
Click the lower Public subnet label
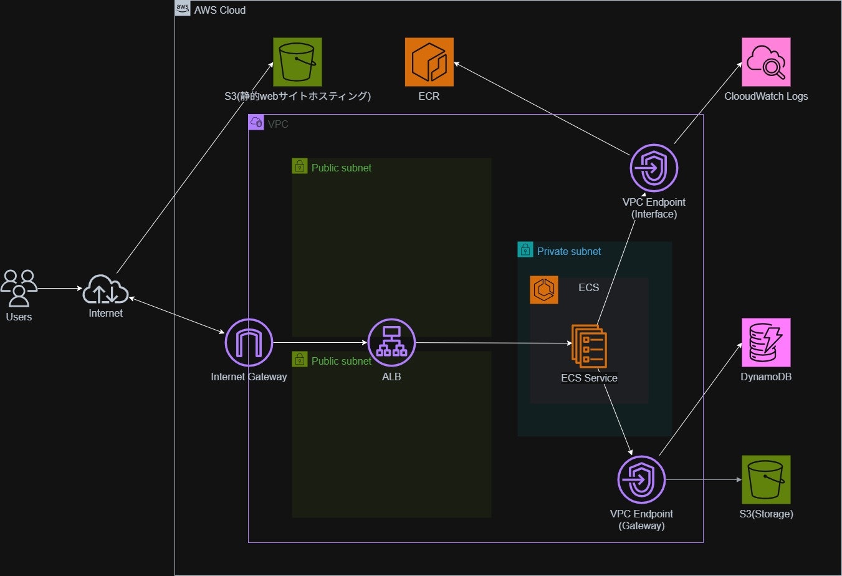click(341, 361)
